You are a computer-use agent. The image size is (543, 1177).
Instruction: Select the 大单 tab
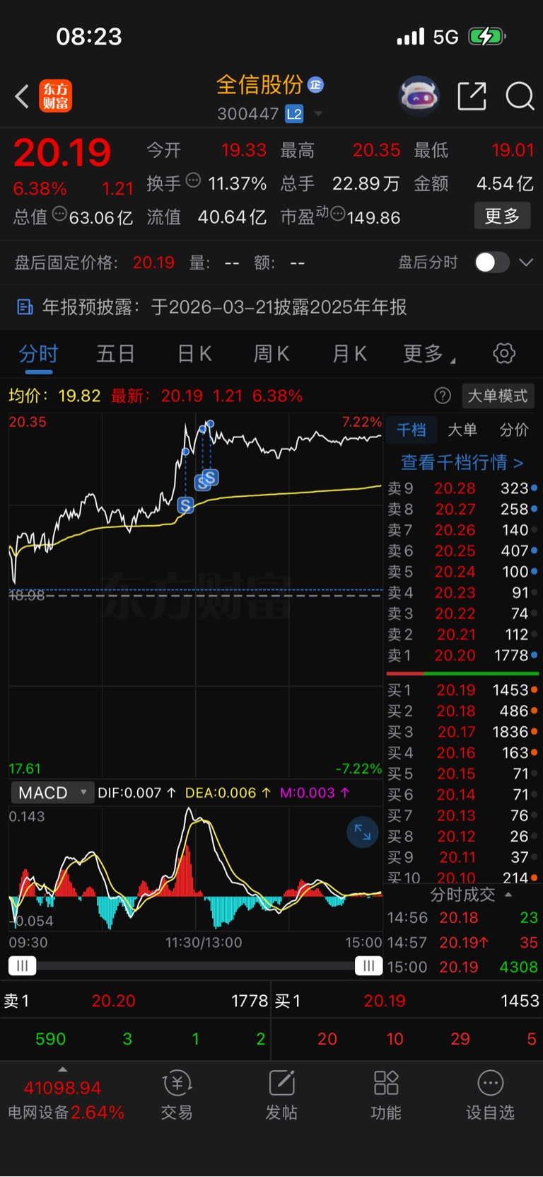462,430
